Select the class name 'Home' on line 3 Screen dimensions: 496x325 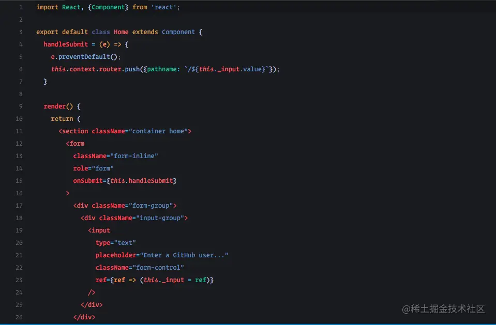pos(121,32)
